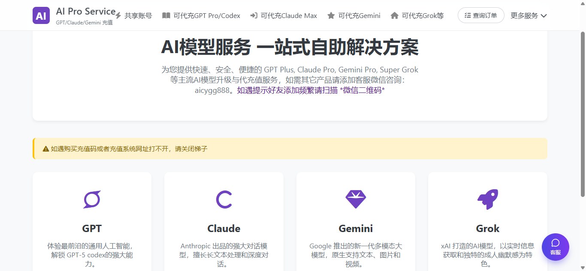Screen dimensions: 586x271
Task: Click the AI模型服务 一站式自助解决方案 headline
Action: (290, 47)
